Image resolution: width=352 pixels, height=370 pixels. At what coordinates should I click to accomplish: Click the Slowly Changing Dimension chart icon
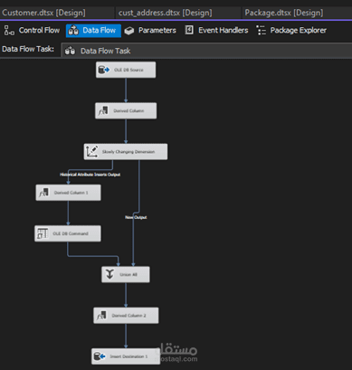coord(91,152)
